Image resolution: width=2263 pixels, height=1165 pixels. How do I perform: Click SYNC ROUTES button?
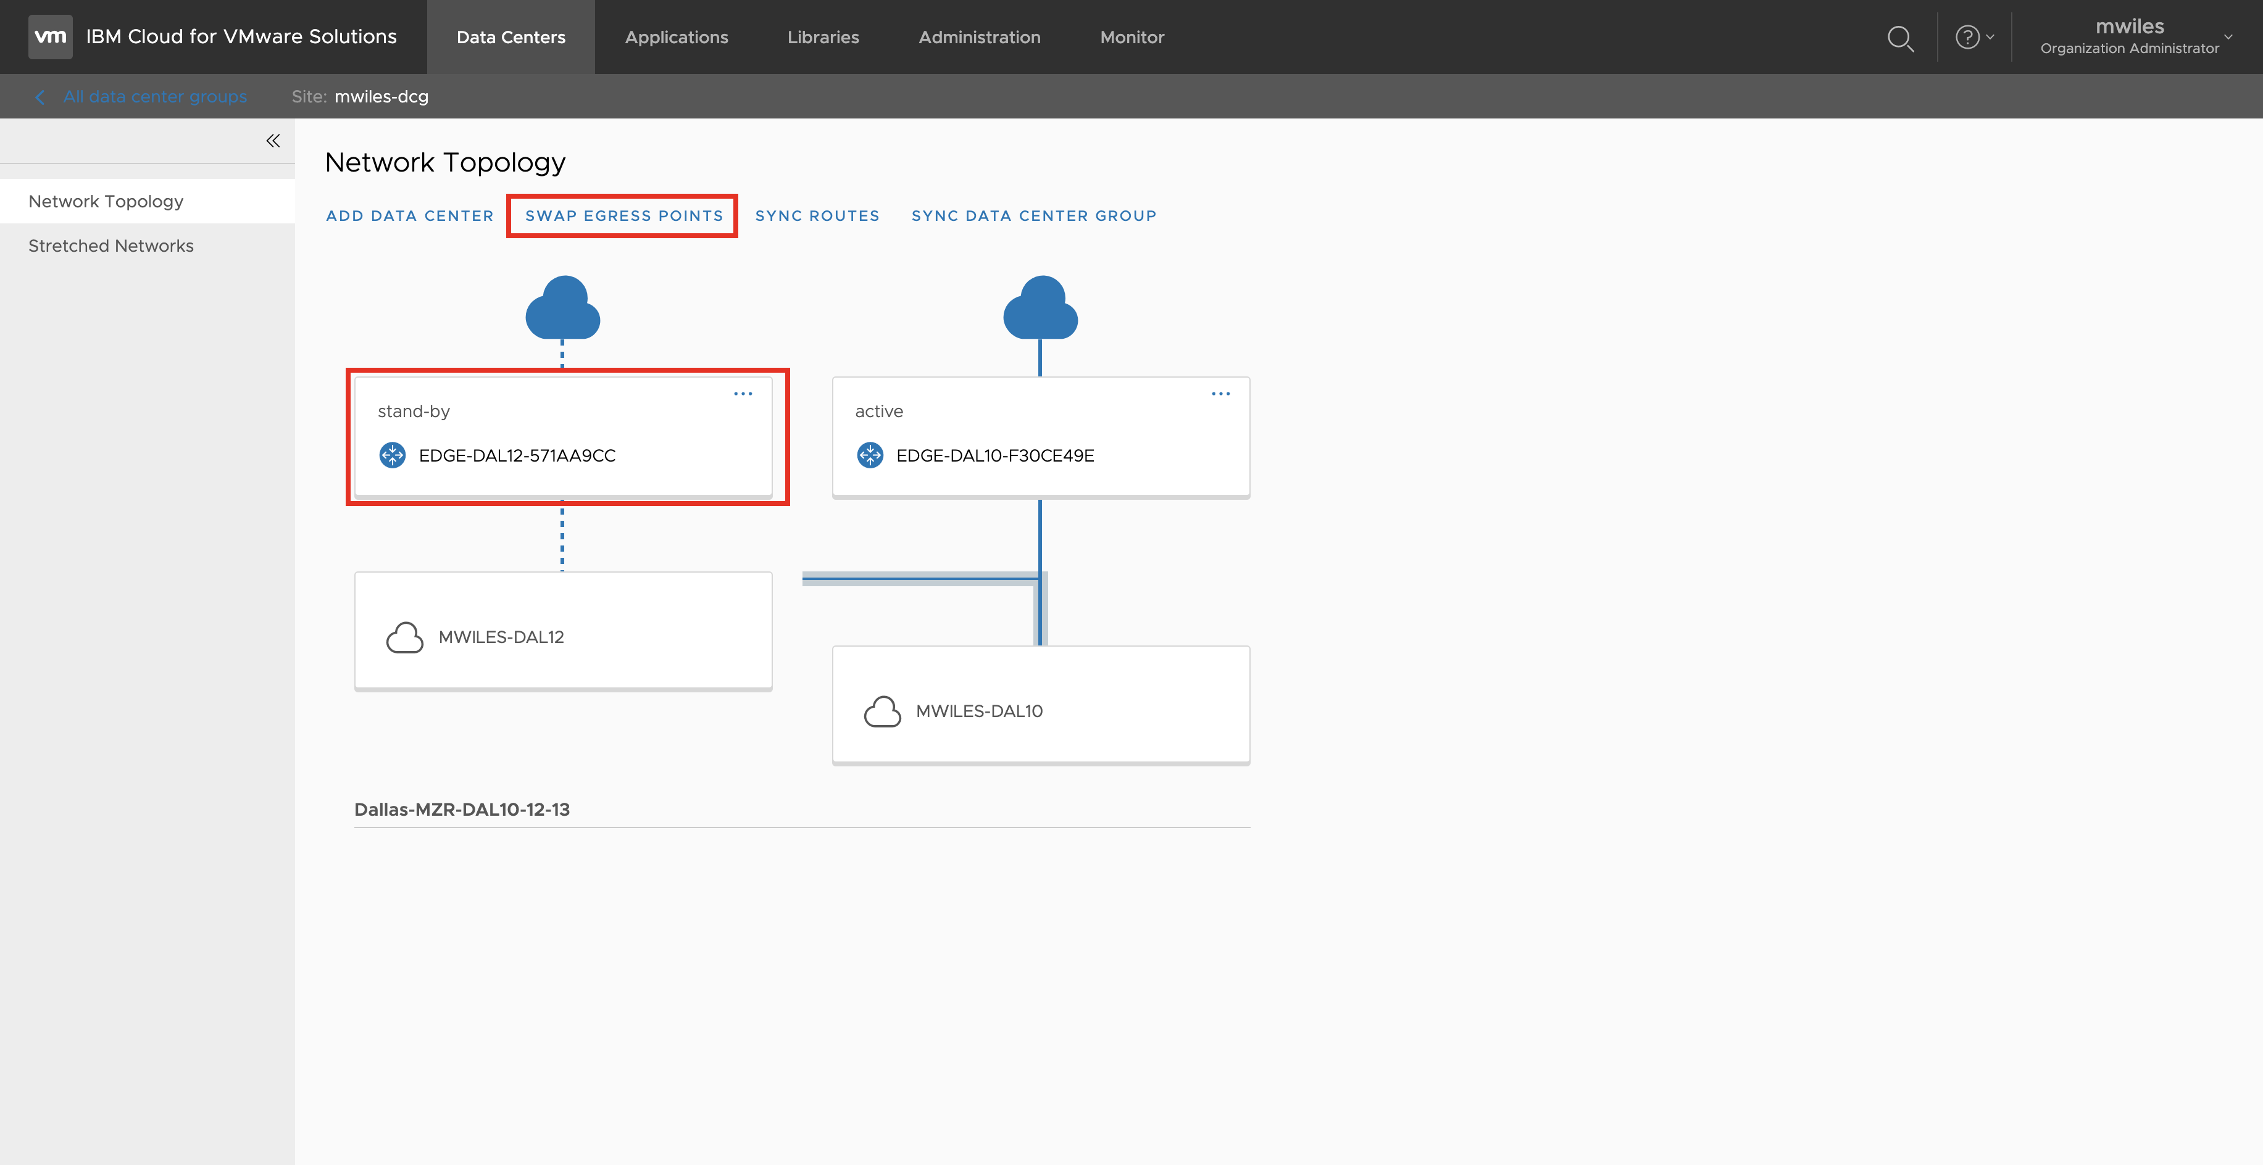click(817, 216)
